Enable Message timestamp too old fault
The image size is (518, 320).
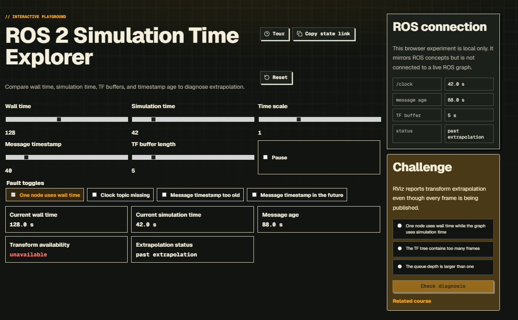tap(164, 195)
